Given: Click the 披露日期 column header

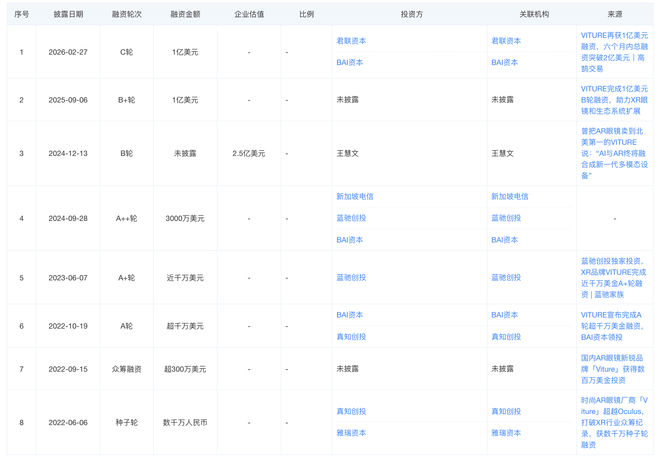Looking at the screenshot, I should click(x=68, y=14).
